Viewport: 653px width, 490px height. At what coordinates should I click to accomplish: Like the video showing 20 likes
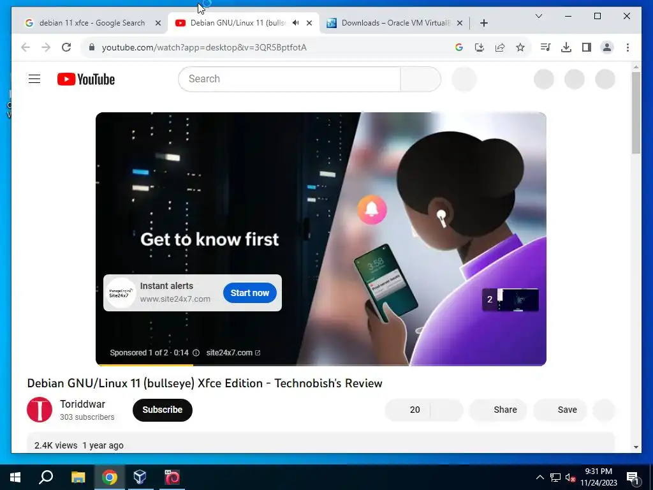click(407, 410)
